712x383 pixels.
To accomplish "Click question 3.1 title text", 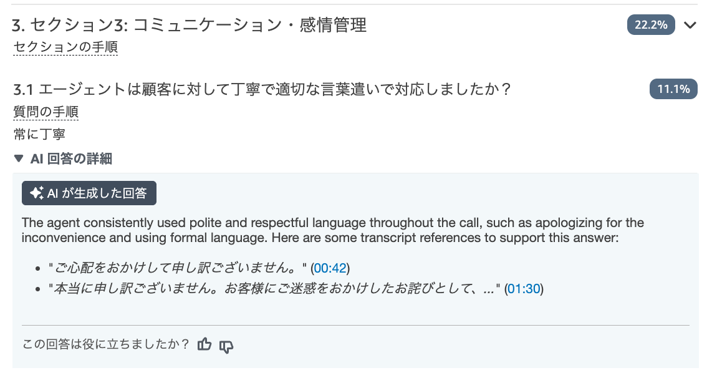I will [x=262, y=89].
